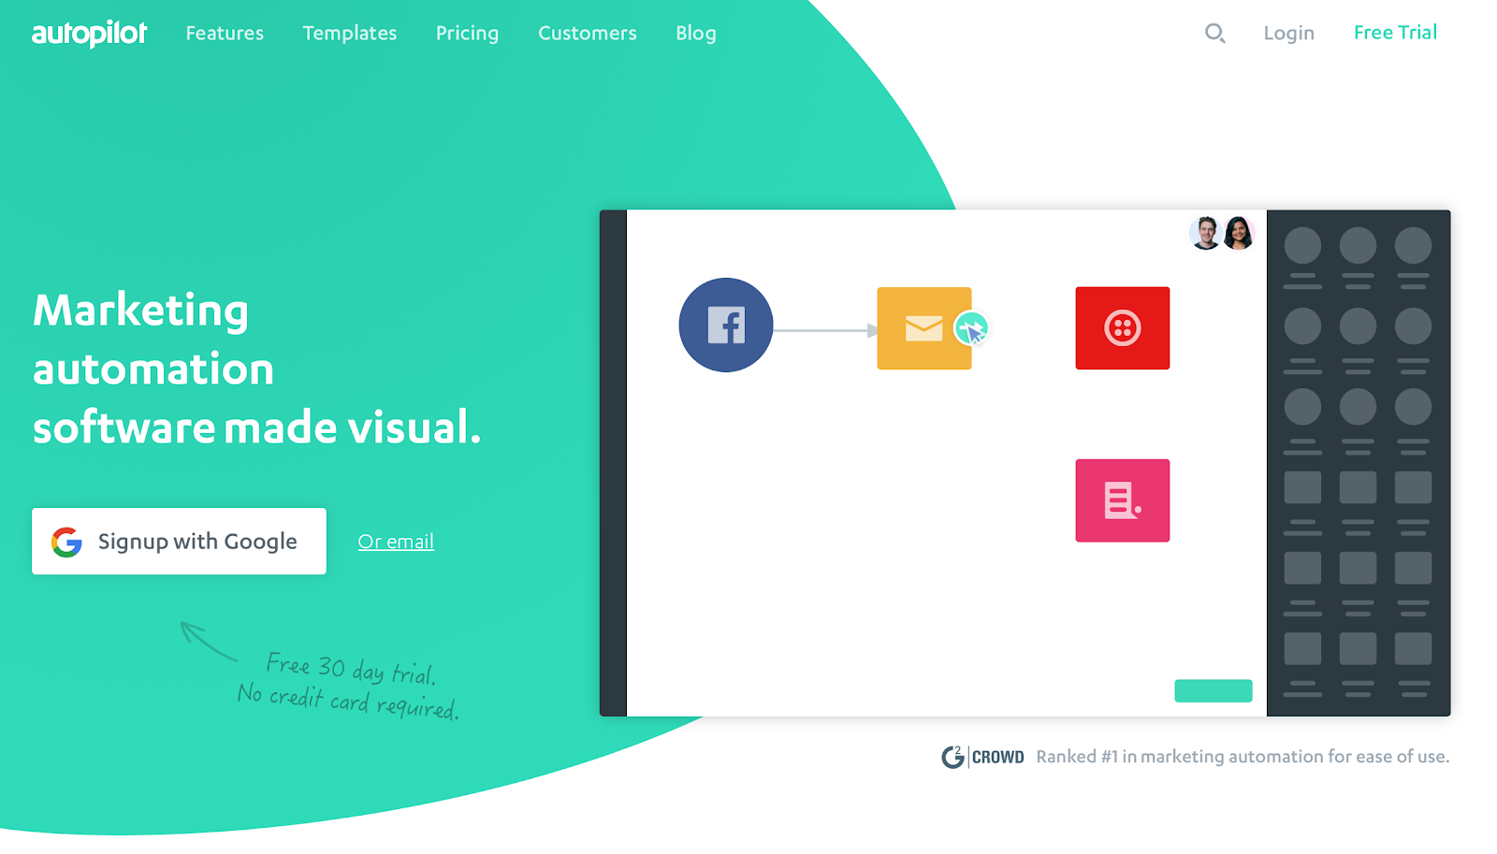Image resolution: width=1497 pixels, height=854 pixels.
Task: Select the yellow email envelope node
Action: [x=924, y=328]
